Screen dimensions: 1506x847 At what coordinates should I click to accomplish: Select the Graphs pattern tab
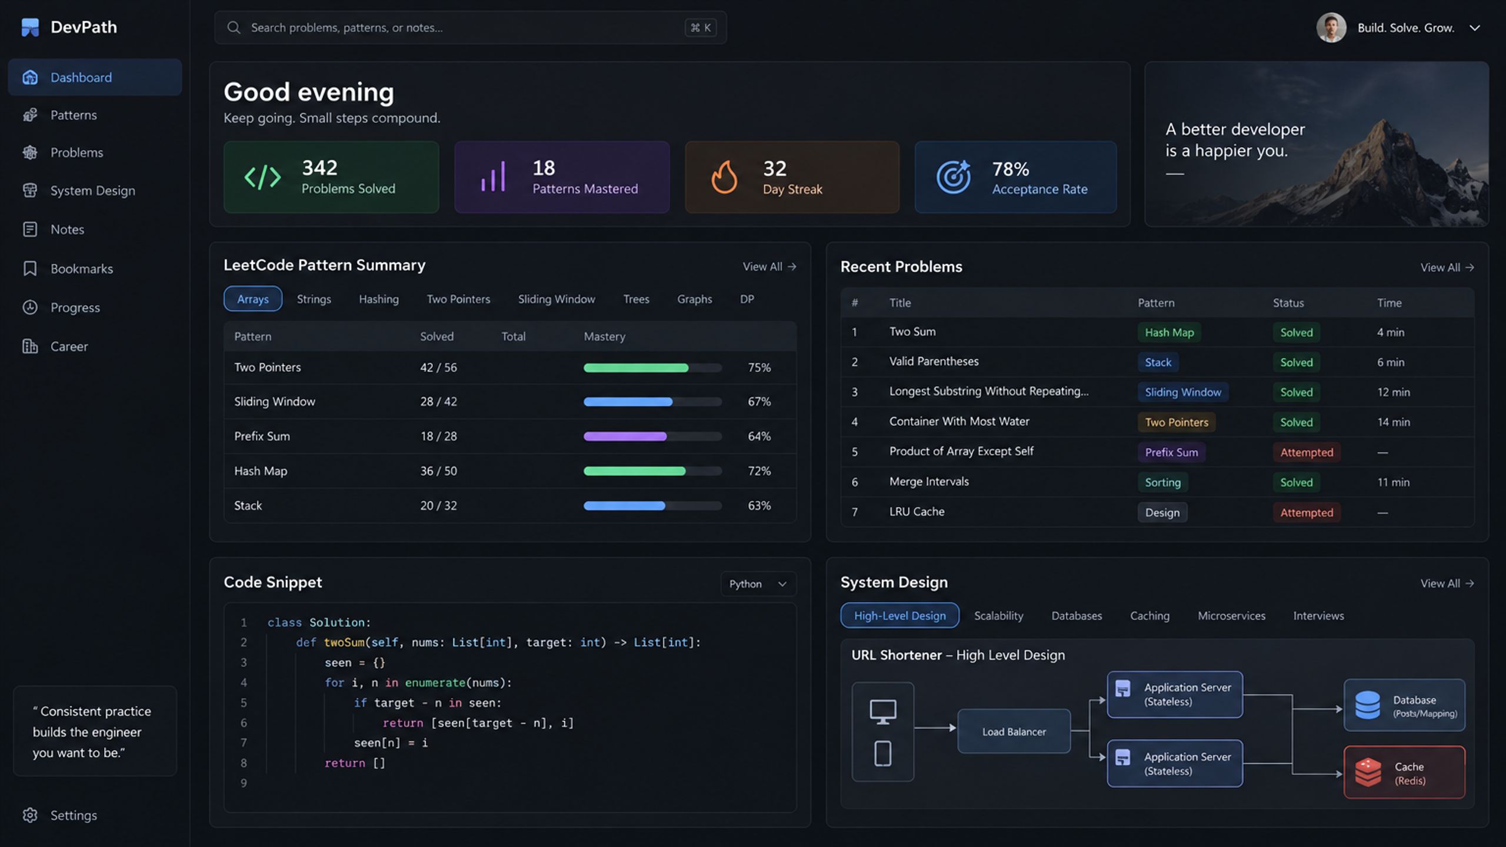(x=695, y=299)
